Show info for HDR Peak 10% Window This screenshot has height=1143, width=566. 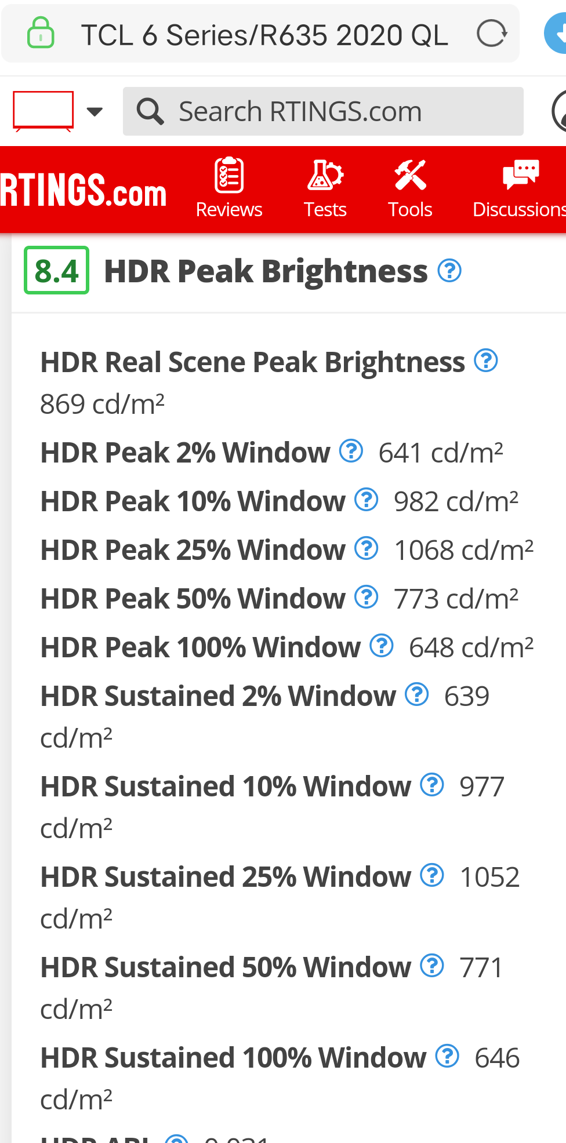coord(367,500)
